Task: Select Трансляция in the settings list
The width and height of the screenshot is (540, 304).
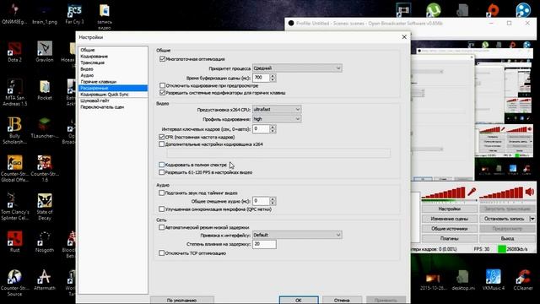Action: pos(92,62)
